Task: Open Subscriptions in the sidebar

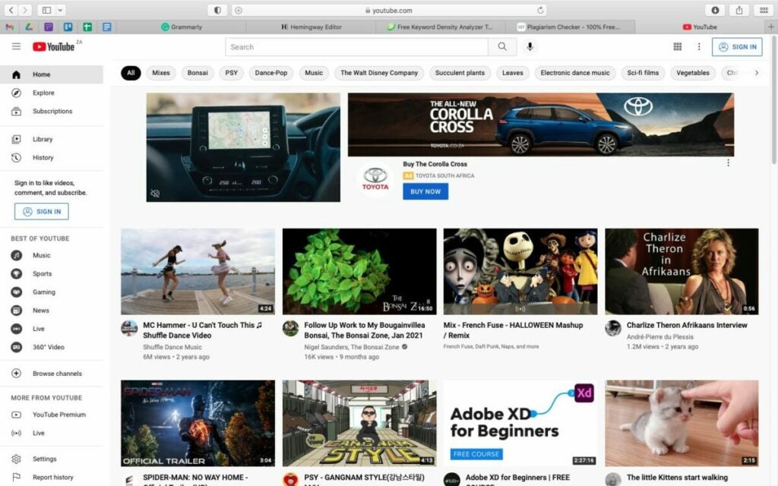Action: (52, 111)
